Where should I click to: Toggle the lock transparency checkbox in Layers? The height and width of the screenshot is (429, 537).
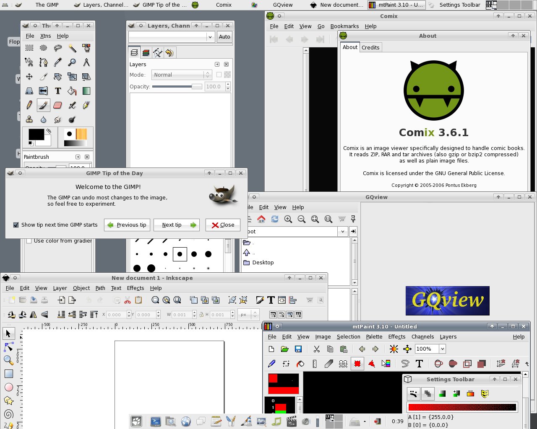click(219, 75)
